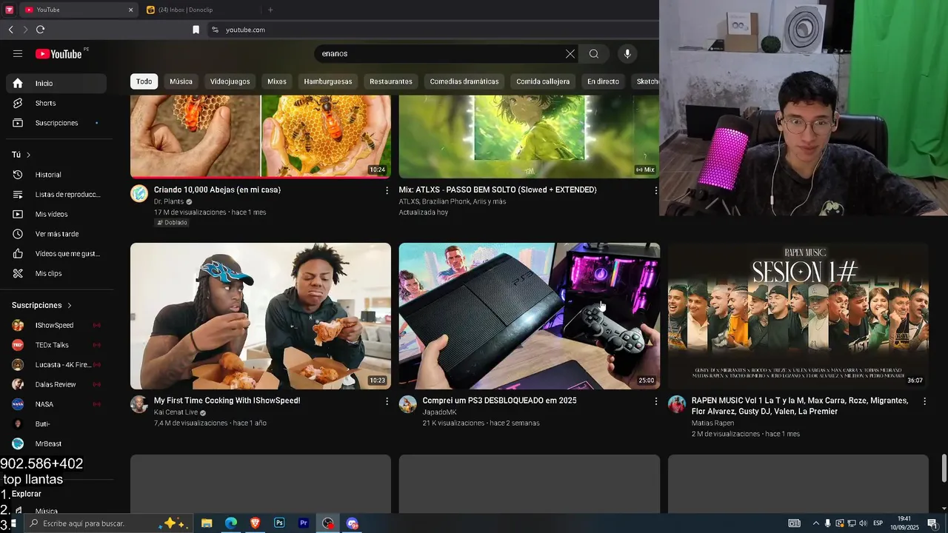Open NASA subscription channel
The width and height of the screenshot is (948, 533).
coord(56,404)
